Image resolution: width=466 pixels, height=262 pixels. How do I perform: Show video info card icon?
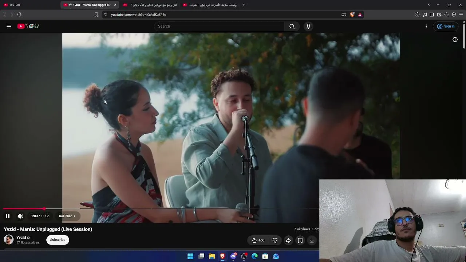[x=455, y=40]
